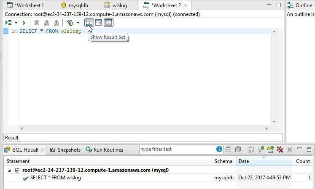Sort by the Statement column header
The width and height of the screenshot is (315, 189).
(108, 161)
